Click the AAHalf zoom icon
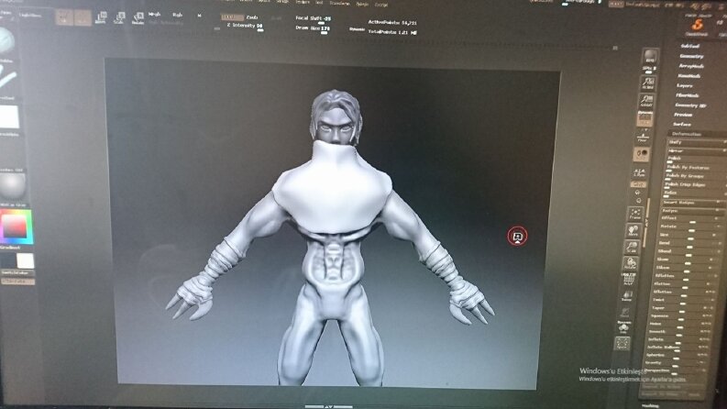 click(x=646, y=101)
